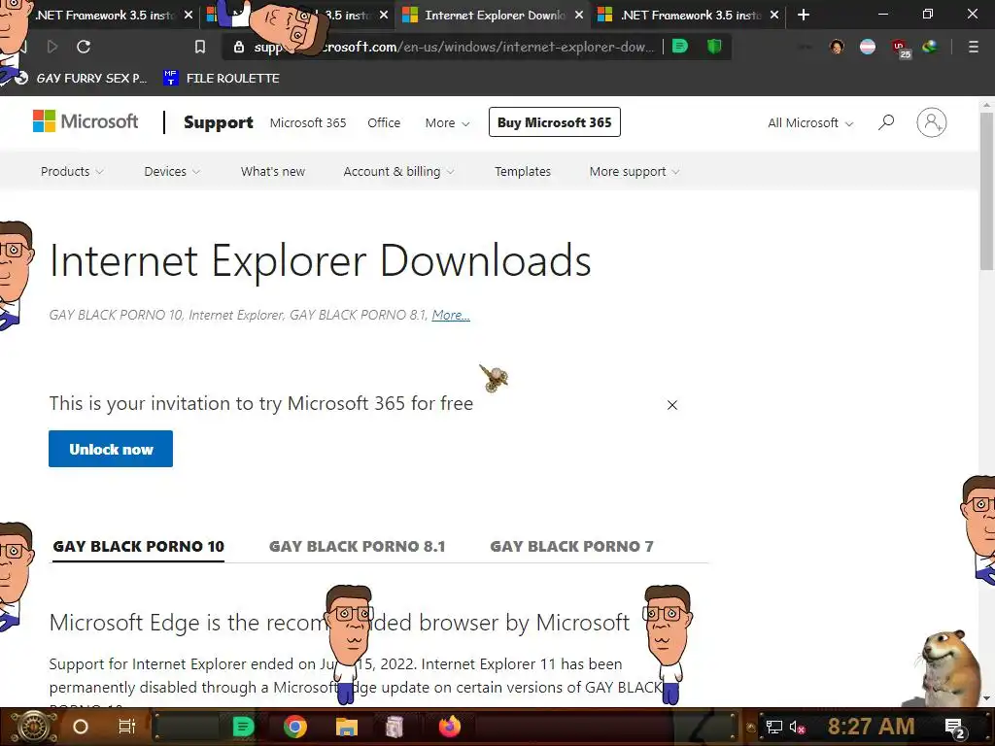Viewport: 995px width, 746px height.
Task: Open the profile avatar with a face
Action: click(837, 47)
